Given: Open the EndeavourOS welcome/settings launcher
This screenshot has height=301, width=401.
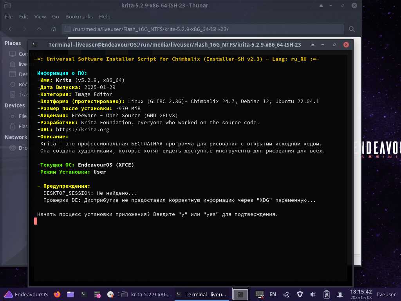Looking at the screenshot, I should 97,295.
